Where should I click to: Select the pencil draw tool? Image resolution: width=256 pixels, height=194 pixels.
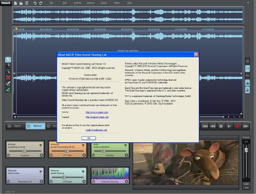tap(8, 84)
